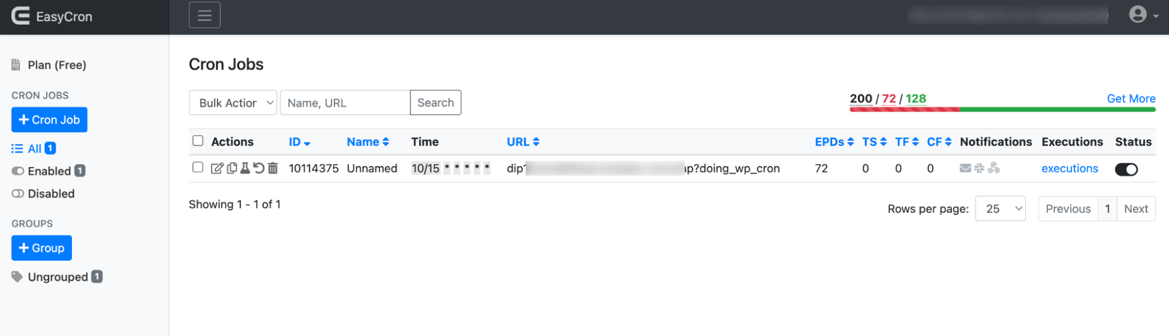
Task: Click the hamburger sidebar toggle button
Action: [205, 15]
